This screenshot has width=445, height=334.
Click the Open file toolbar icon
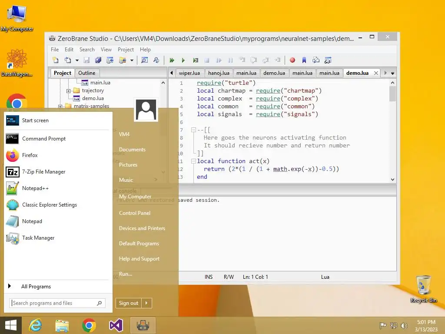(x=67, y=60)
